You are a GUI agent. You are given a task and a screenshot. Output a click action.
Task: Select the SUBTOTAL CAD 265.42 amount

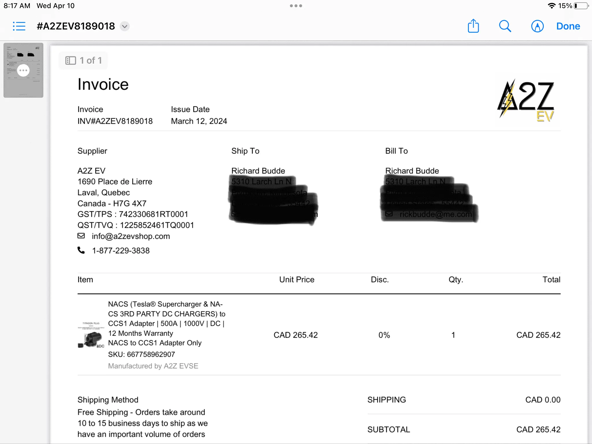539,430
